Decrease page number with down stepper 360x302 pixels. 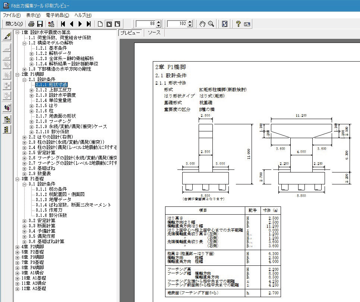[x=159, y=25]
